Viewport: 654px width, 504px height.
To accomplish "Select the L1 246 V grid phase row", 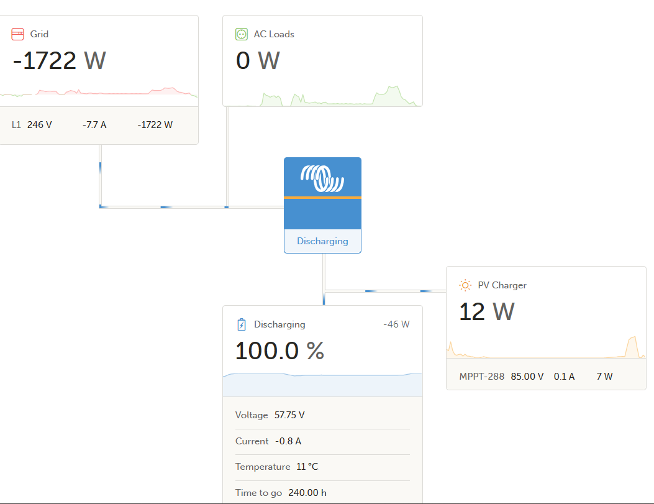I will point(99,125).
